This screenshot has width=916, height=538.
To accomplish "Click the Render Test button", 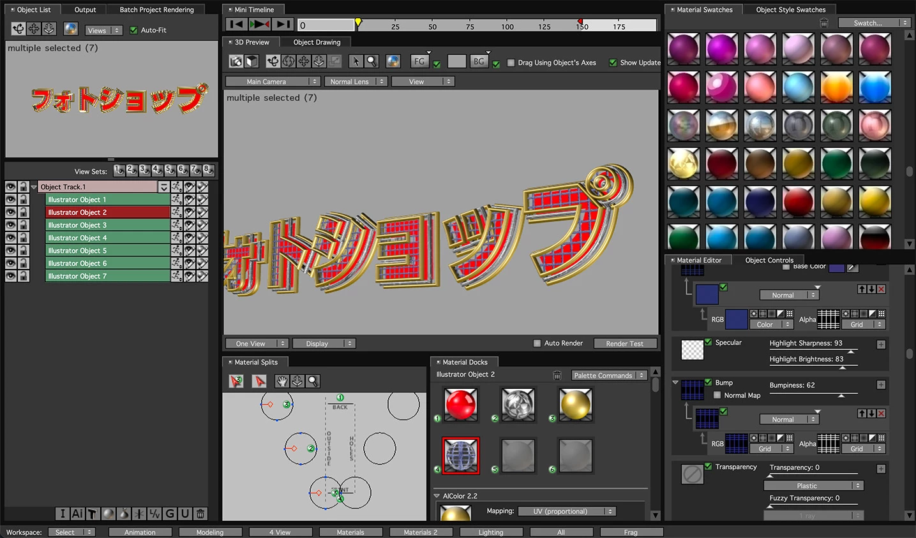I will (x=625, y=344).
